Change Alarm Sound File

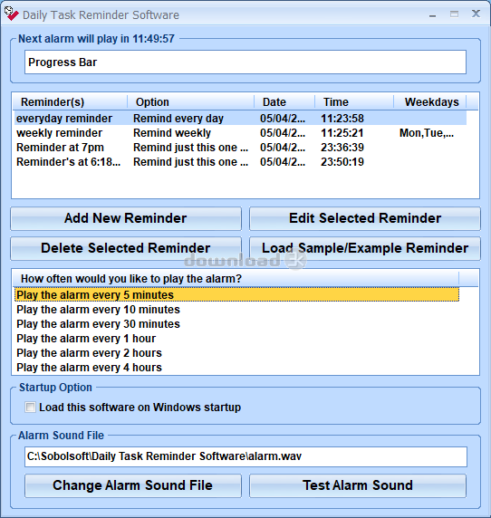coord(133,485)
